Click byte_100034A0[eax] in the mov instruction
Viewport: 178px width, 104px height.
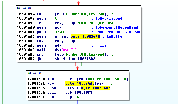click(84, 84)
